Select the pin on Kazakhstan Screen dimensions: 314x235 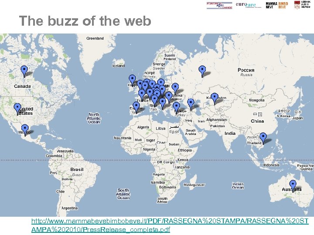(x=215, y=99)
